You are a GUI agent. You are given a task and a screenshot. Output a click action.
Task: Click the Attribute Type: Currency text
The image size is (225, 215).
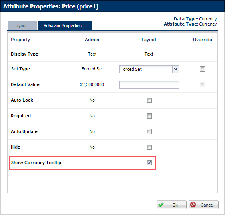coord(190,24)
